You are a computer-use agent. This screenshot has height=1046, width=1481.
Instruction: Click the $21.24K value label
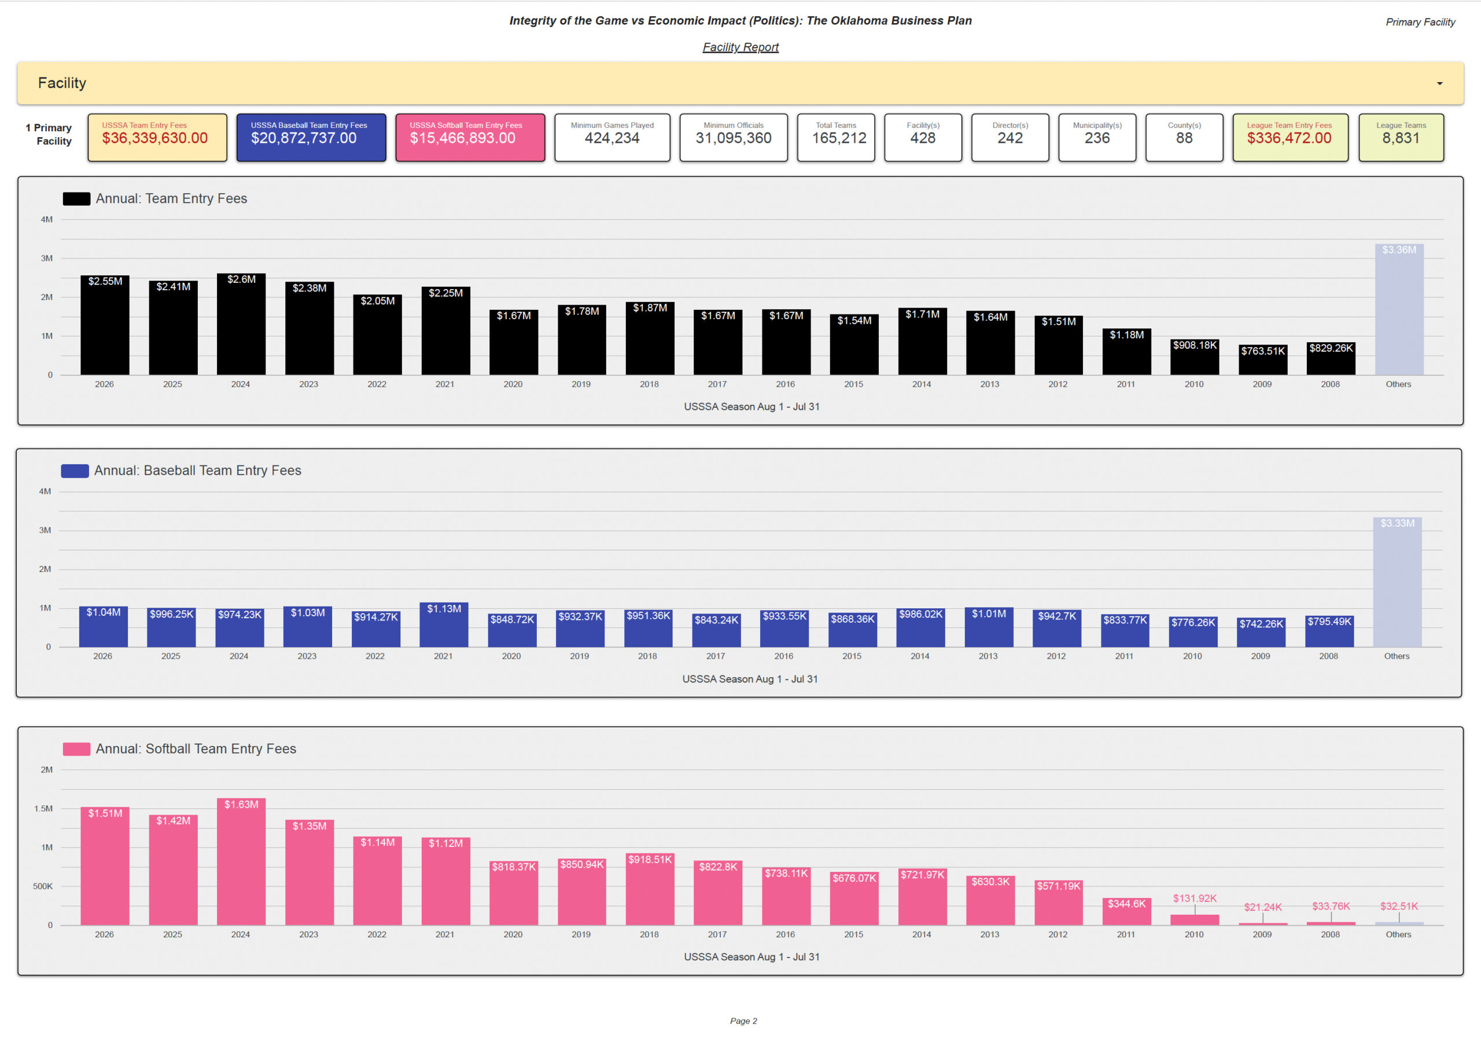tap(1263, 907)
